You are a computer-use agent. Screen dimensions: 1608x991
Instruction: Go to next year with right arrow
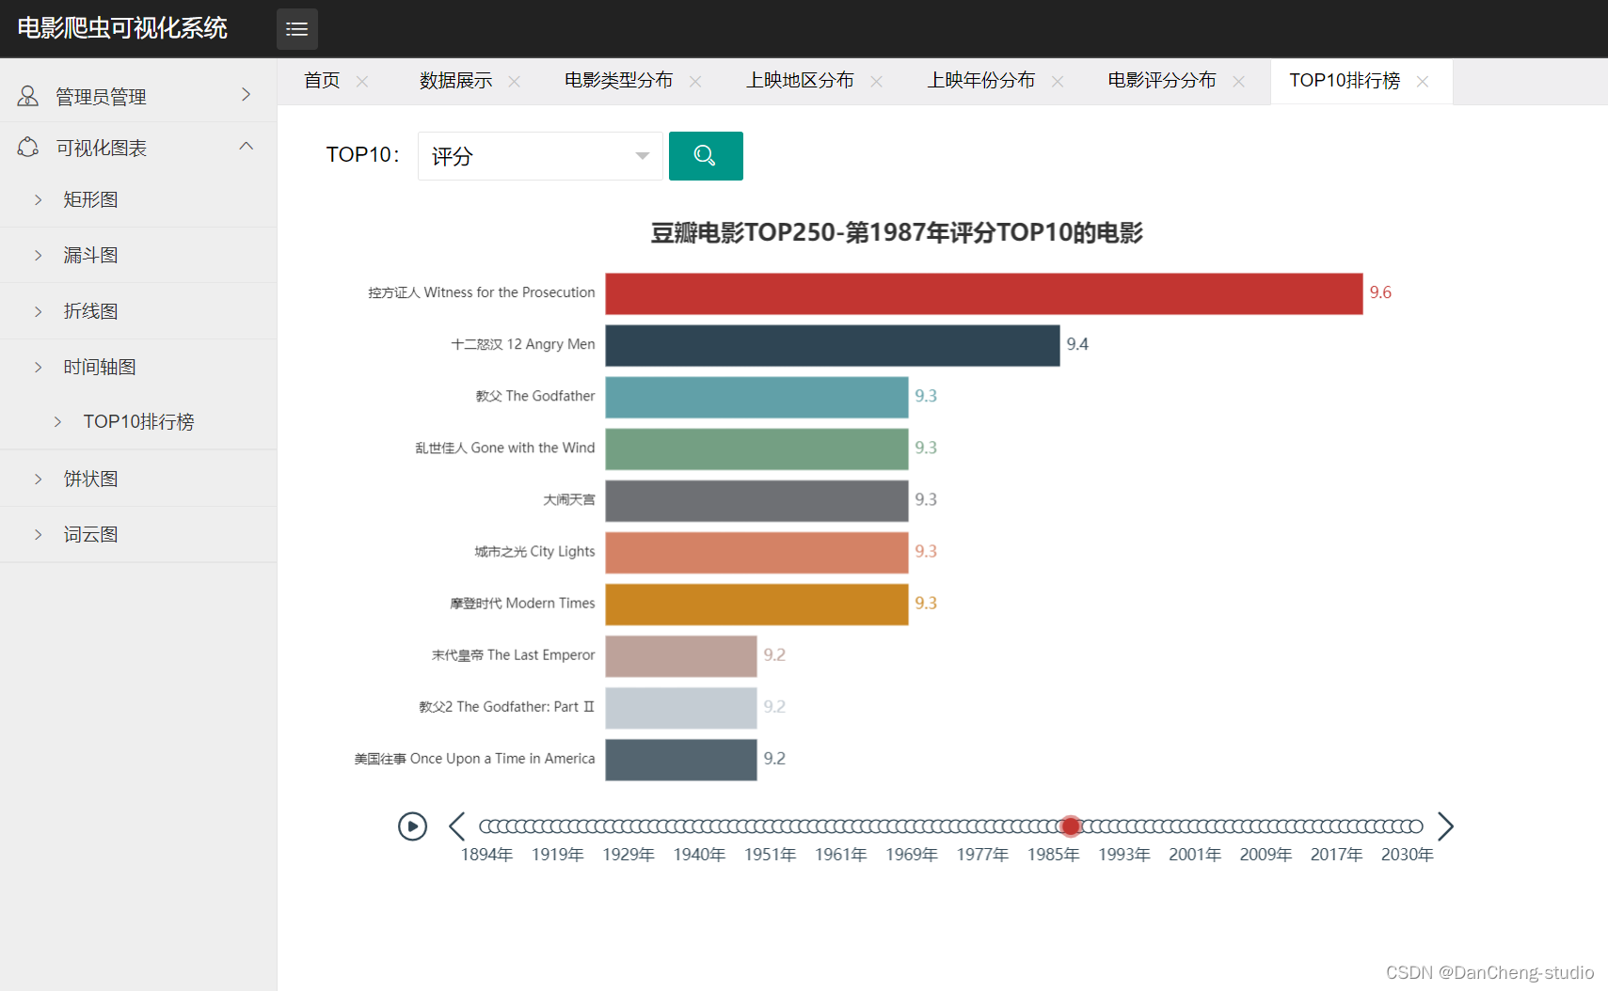[1446, 826]
